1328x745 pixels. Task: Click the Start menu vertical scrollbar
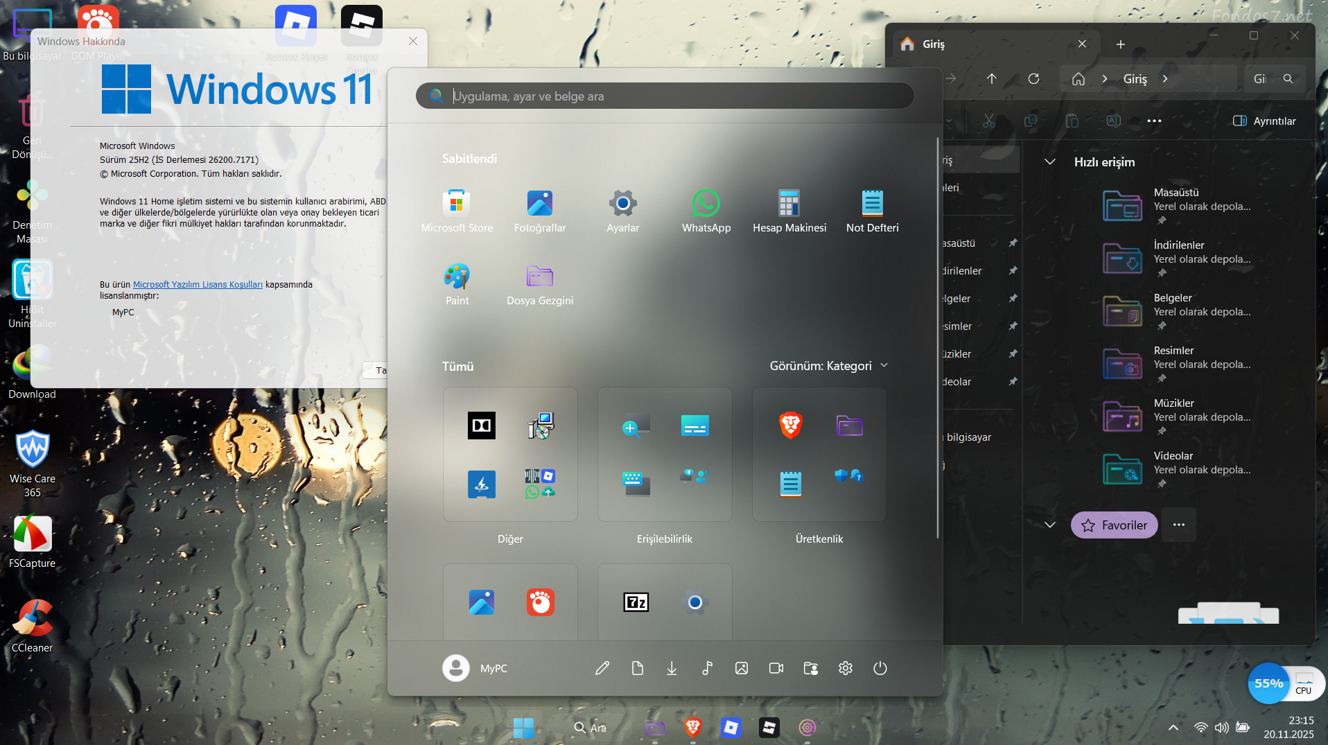938,338
